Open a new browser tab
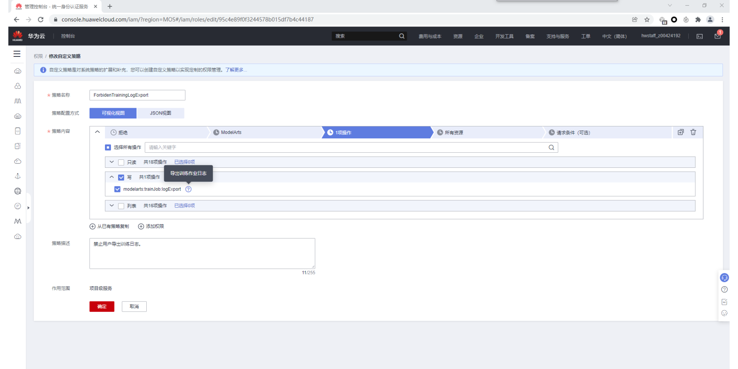738x369 pixels. tap(110, 6)
